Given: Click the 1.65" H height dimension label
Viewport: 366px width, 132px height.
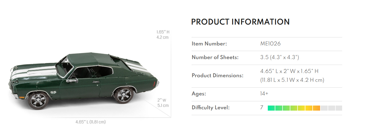Looking at the screenshot, I should coord(163,32).
